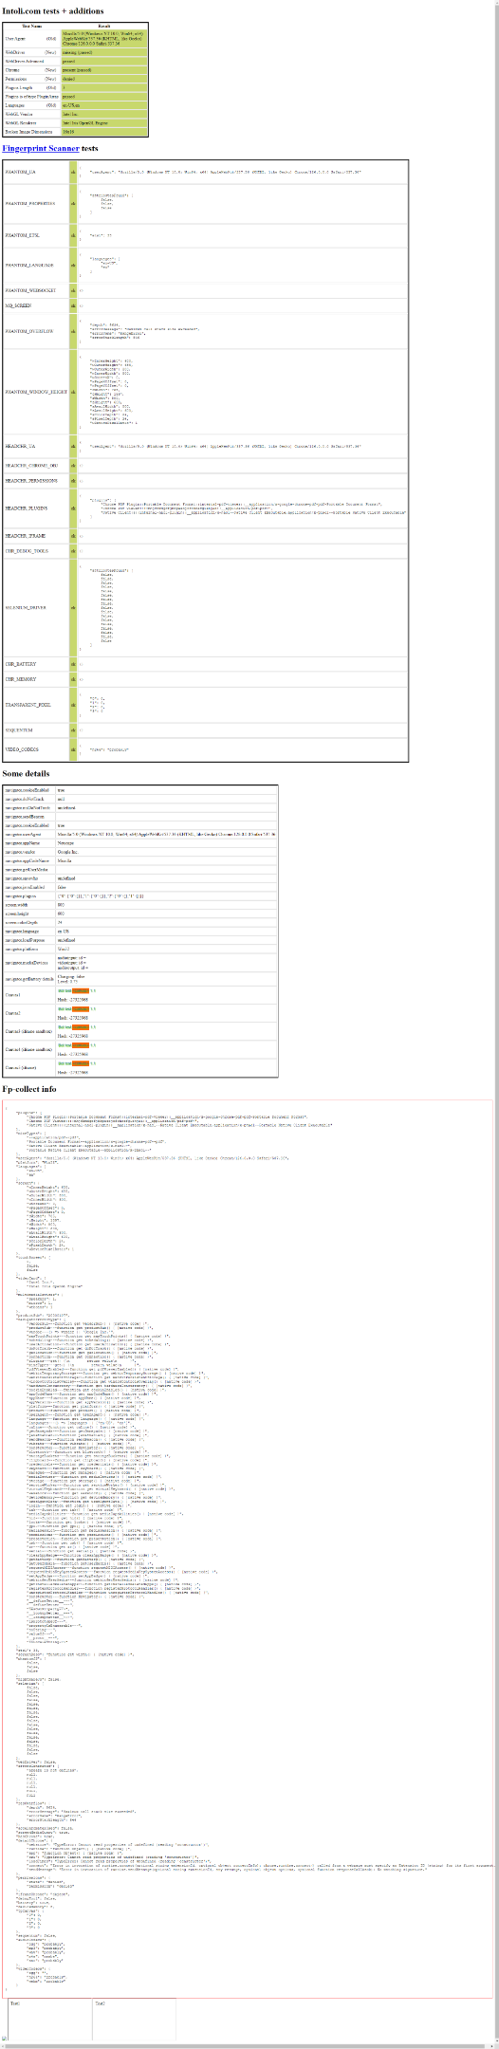The image size is (499, 2049).
Task: Click the CHR_BATTERY test name
Action: (x=22, y=664)
